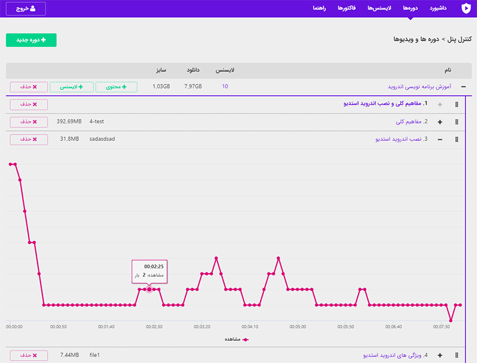Click drag handle of row 1
This screenshot has width=477, height=363.
(x=457, y=104)
